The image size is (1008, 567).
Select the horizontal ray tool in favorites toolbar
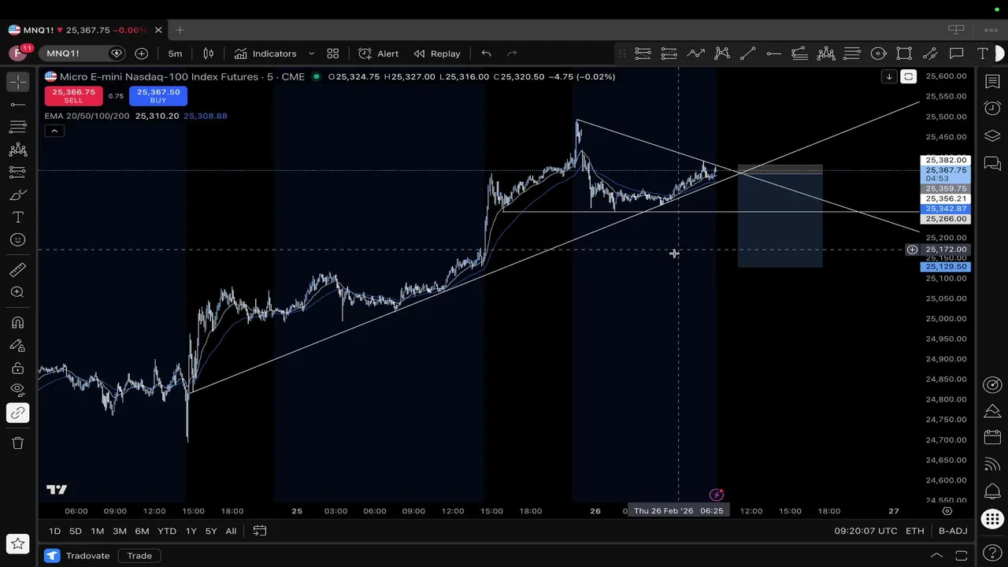[773, 54]
